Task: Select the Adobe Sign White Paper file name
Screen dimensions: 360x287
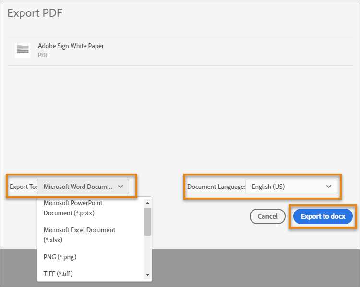Action: click(x=71, y=46)
